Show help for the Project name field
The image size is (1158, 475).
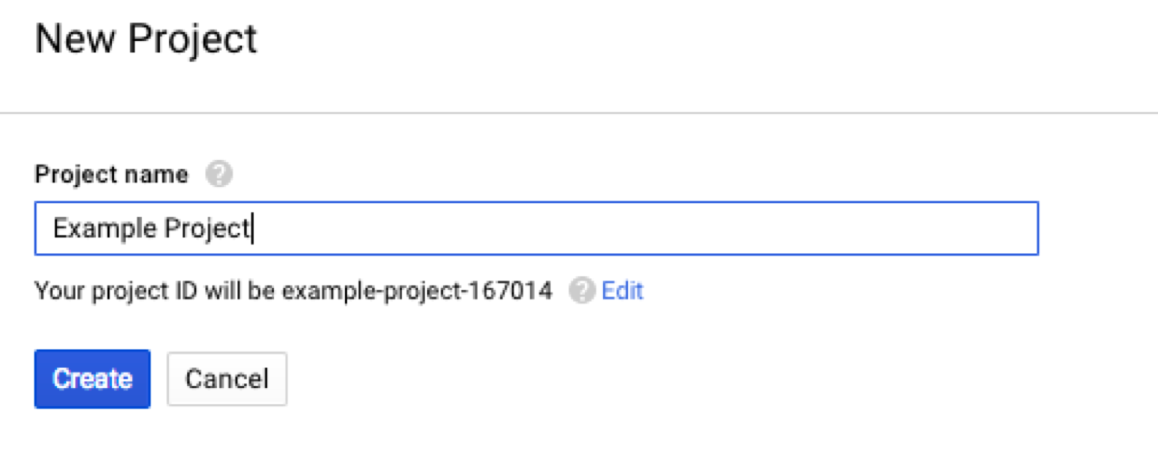click(219, 174)
